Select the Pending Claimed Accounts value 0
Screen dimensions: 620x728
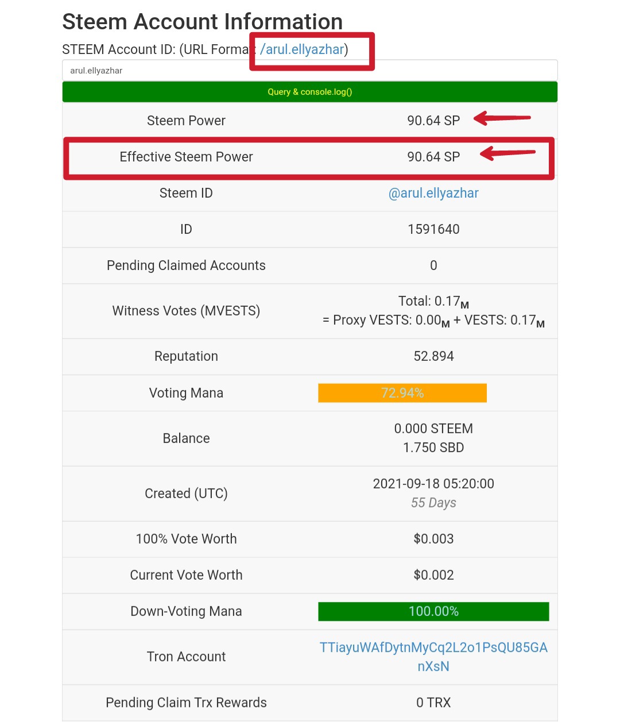[x=433, y=265]
